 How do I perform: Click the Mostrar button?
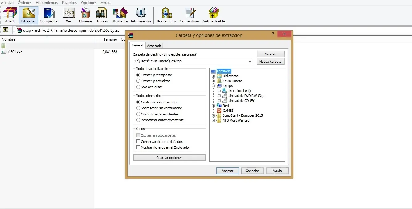tap(270, 54)
